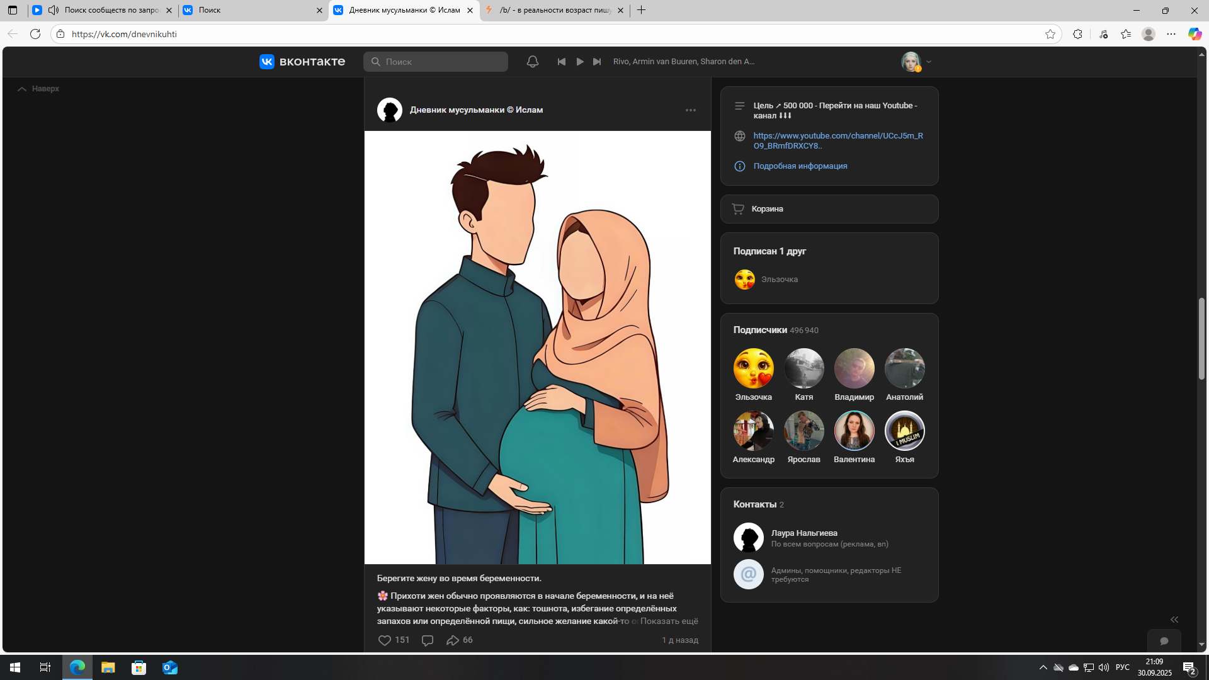The width and height of the screenshot is (1209, 680).
Task: Open VK notifications bell
Action: coord(533,62)
